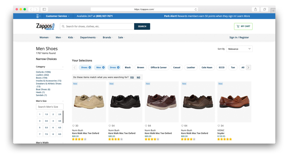Favorite the black Kore Walk oxford, 54 likes

110,126
